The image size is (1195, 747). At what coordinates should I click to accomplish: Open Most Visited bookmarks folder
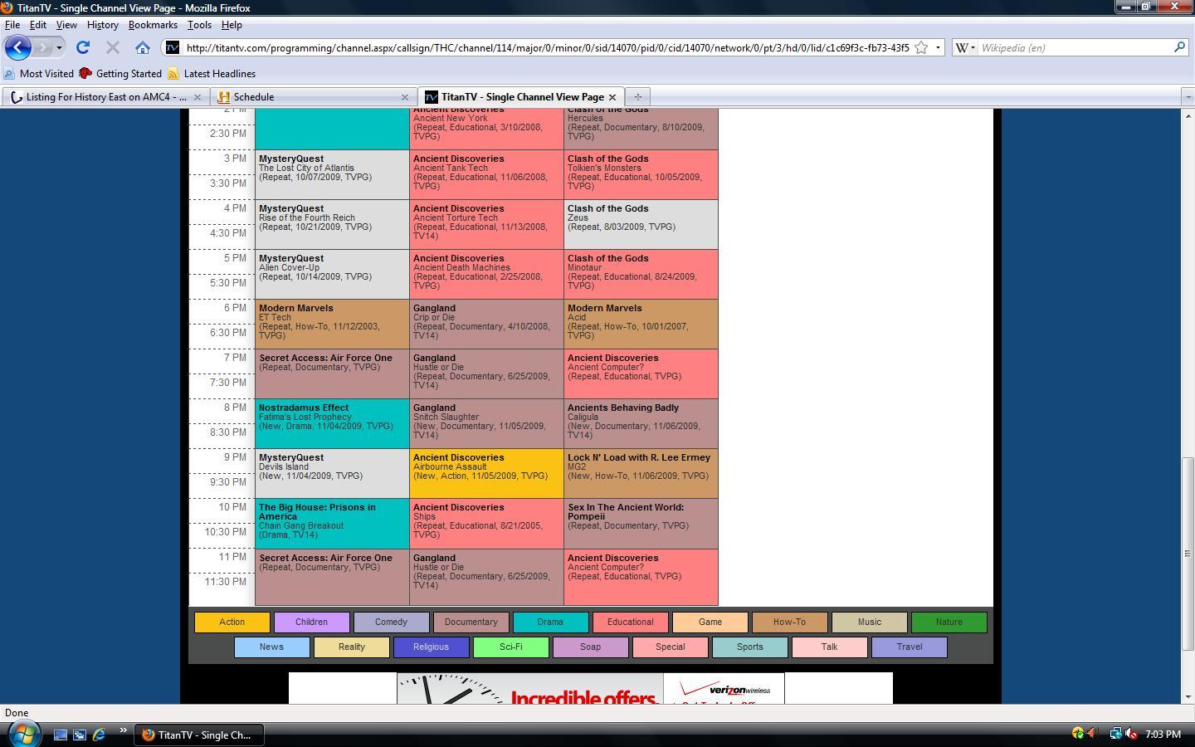39,74
